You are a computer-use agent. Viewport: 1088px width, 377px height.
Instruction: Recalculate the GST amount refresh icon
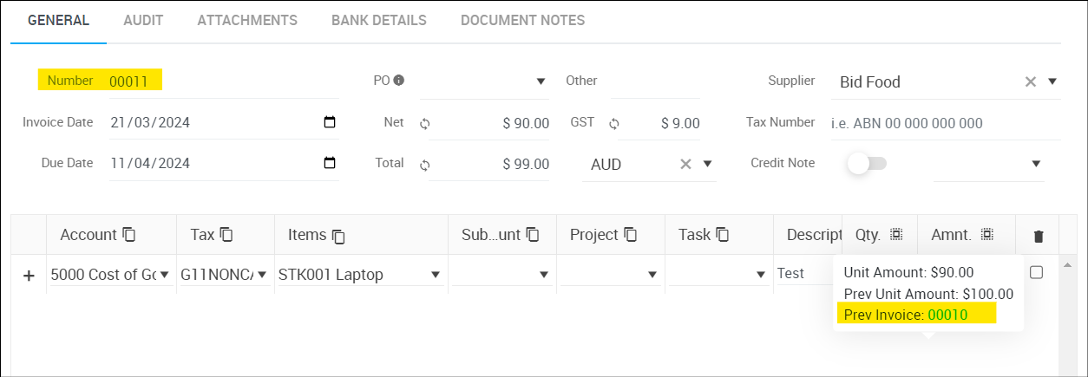[613, 124]
